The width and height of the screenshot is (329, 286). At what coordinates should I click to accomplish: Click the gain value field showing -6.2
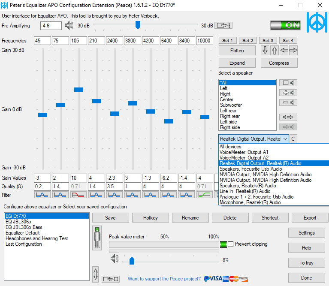point(169,178)
